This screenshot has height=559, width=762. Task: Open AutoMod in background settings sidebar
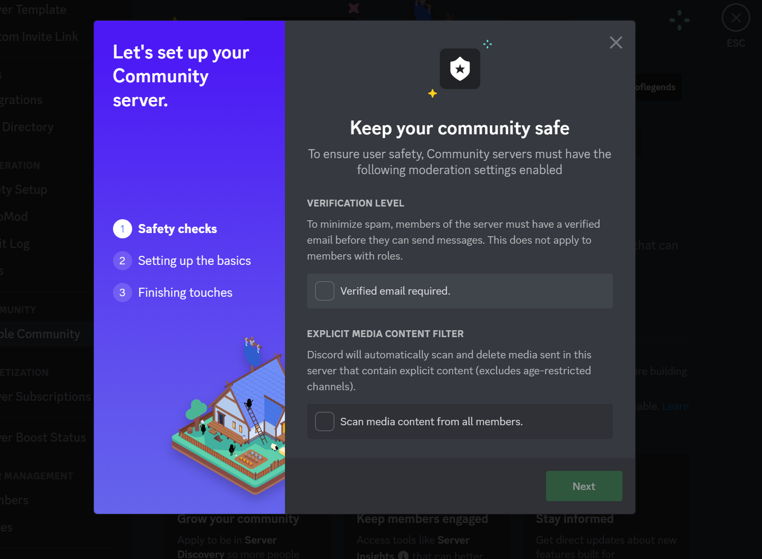(x=14, y=217)
